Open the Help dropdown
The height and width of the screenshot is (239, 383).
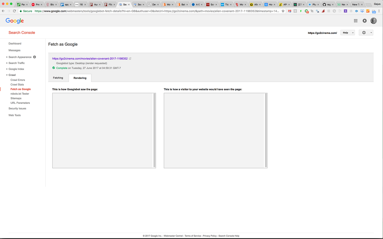[x=347, y=33]
